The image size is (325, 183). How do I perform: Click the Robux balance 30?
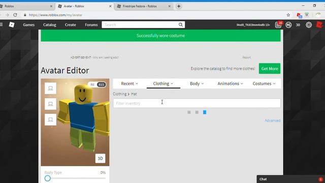click(298, 25)
